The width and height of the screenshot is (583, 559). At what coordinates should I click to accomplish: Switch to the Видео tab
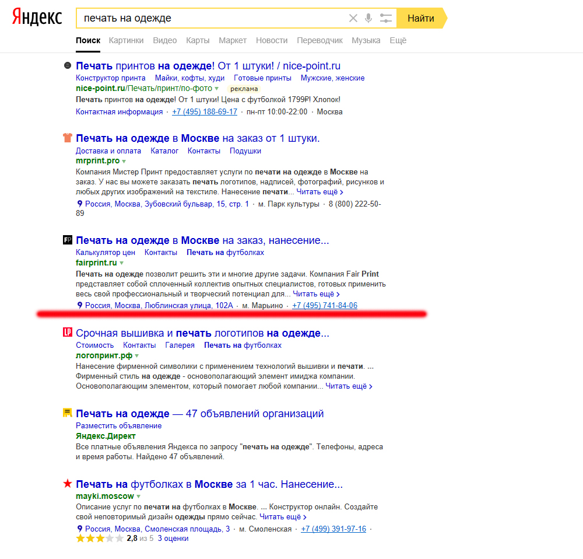pyautogui.click(x=165, y=40)
